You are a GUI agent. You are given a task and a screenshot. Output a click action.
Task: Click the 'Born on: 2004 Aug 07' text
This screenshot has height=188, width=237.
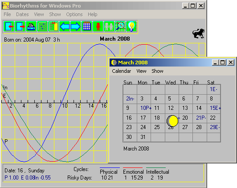[x=27, y=40]
